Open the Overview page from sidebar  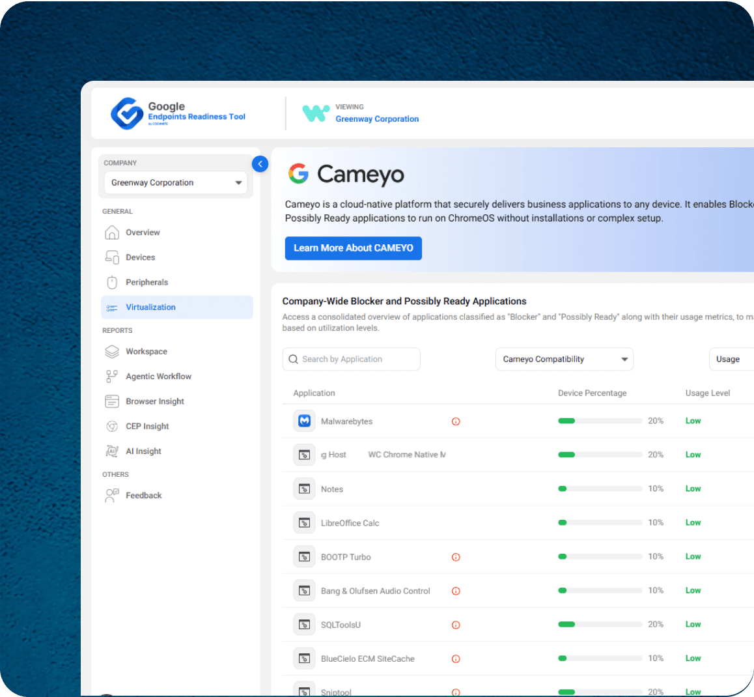pos(177,233)
